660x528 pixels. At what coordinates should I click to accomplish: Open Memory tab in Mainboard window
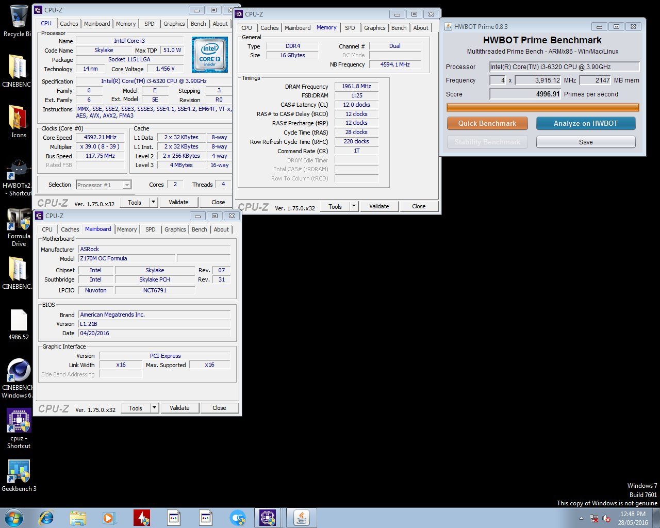[x=127, y=229]
